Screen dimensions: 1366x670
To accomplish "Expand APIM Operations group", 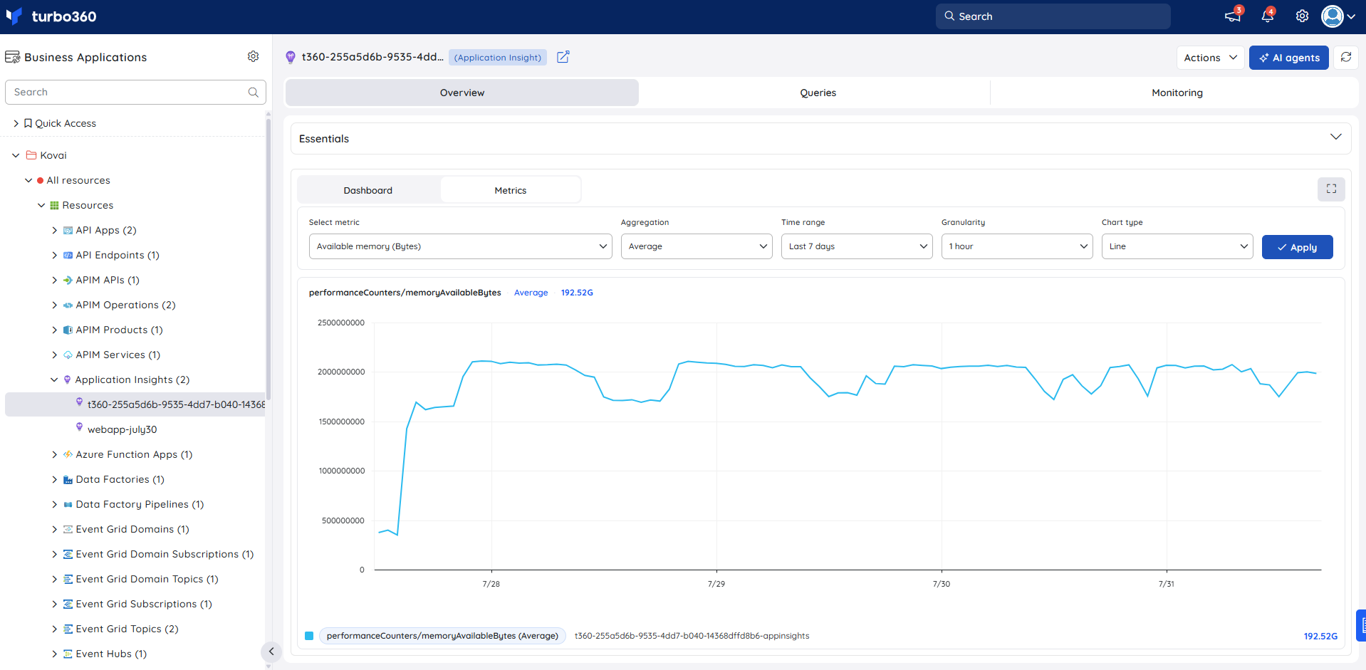I will 54,305.
